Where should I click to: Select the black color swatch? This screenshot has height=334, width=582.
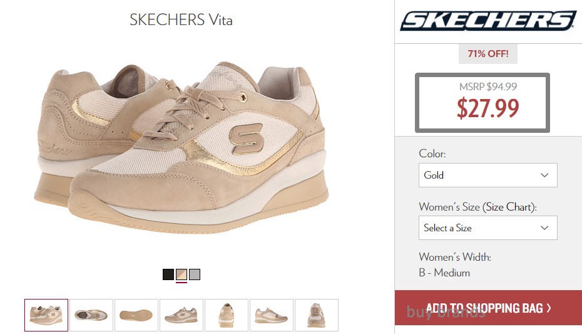[x=168, y=274]
